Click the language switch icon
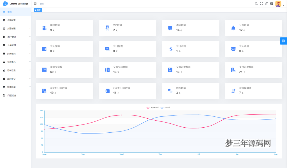This screenshot has height=168, width=287. click(272, 4)
